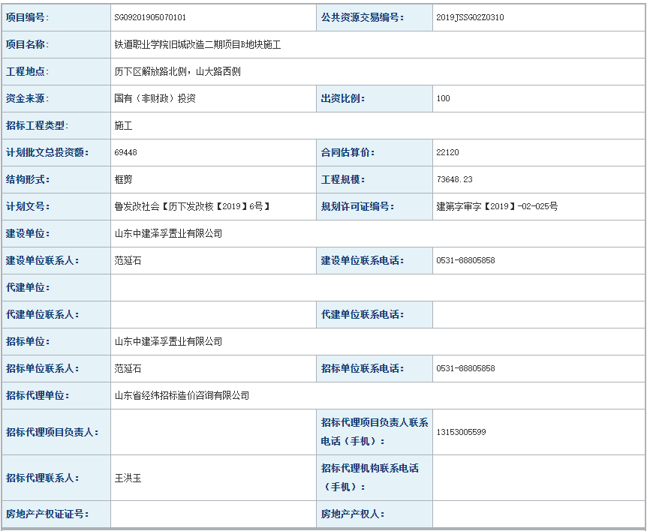Click the project location value 历下区解放路北侧，山大路西侧
650x531 pixels.
click(x=177, y=72)
